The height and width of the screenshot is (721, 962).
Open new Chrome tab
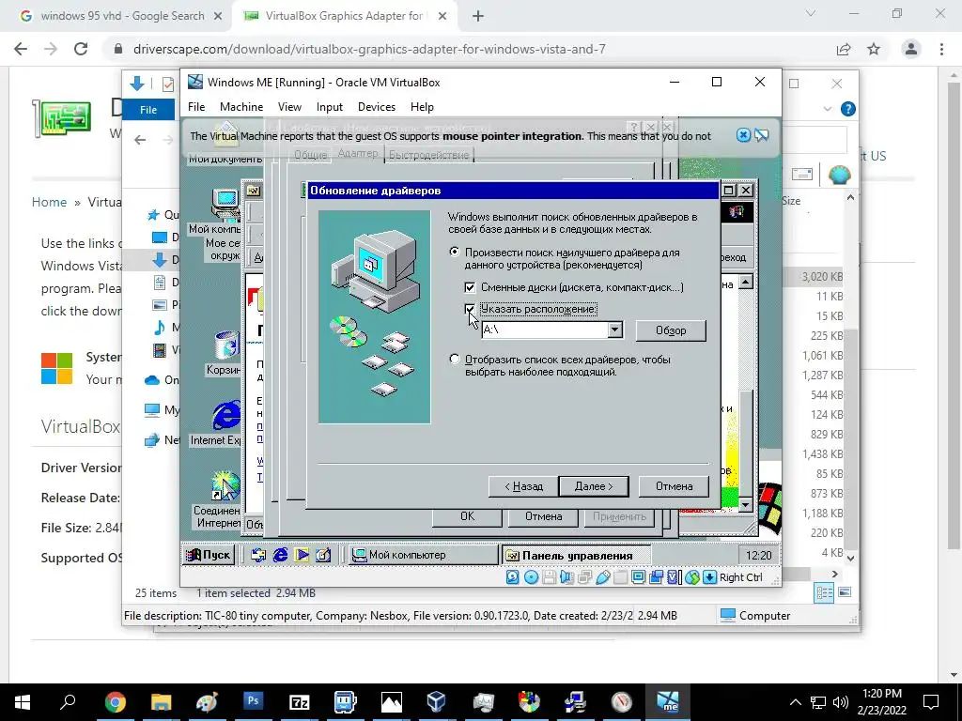click(x=478, y=16)
